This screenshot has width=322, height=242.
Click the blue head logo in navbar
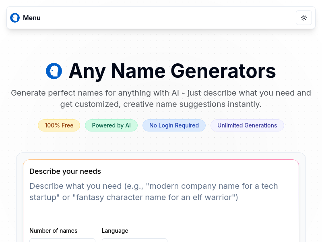tap(15, 18)
